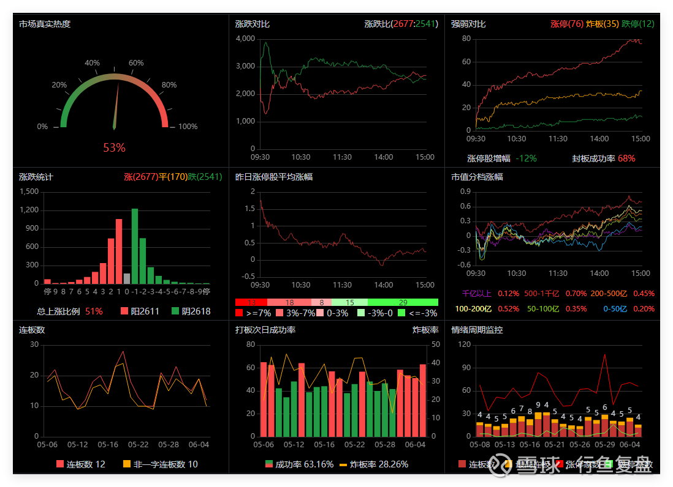
Task: Click the 阳2611 red legend square
Action: pyautogui.click(x=124, y=311)
